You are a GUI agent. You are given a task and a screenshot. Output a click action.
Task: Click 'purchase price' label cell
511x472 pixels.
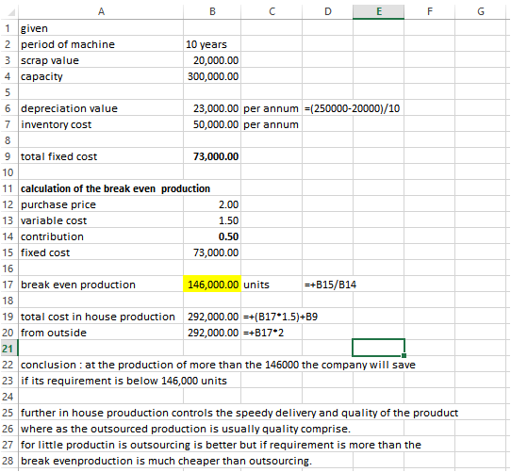click(101, 204)
